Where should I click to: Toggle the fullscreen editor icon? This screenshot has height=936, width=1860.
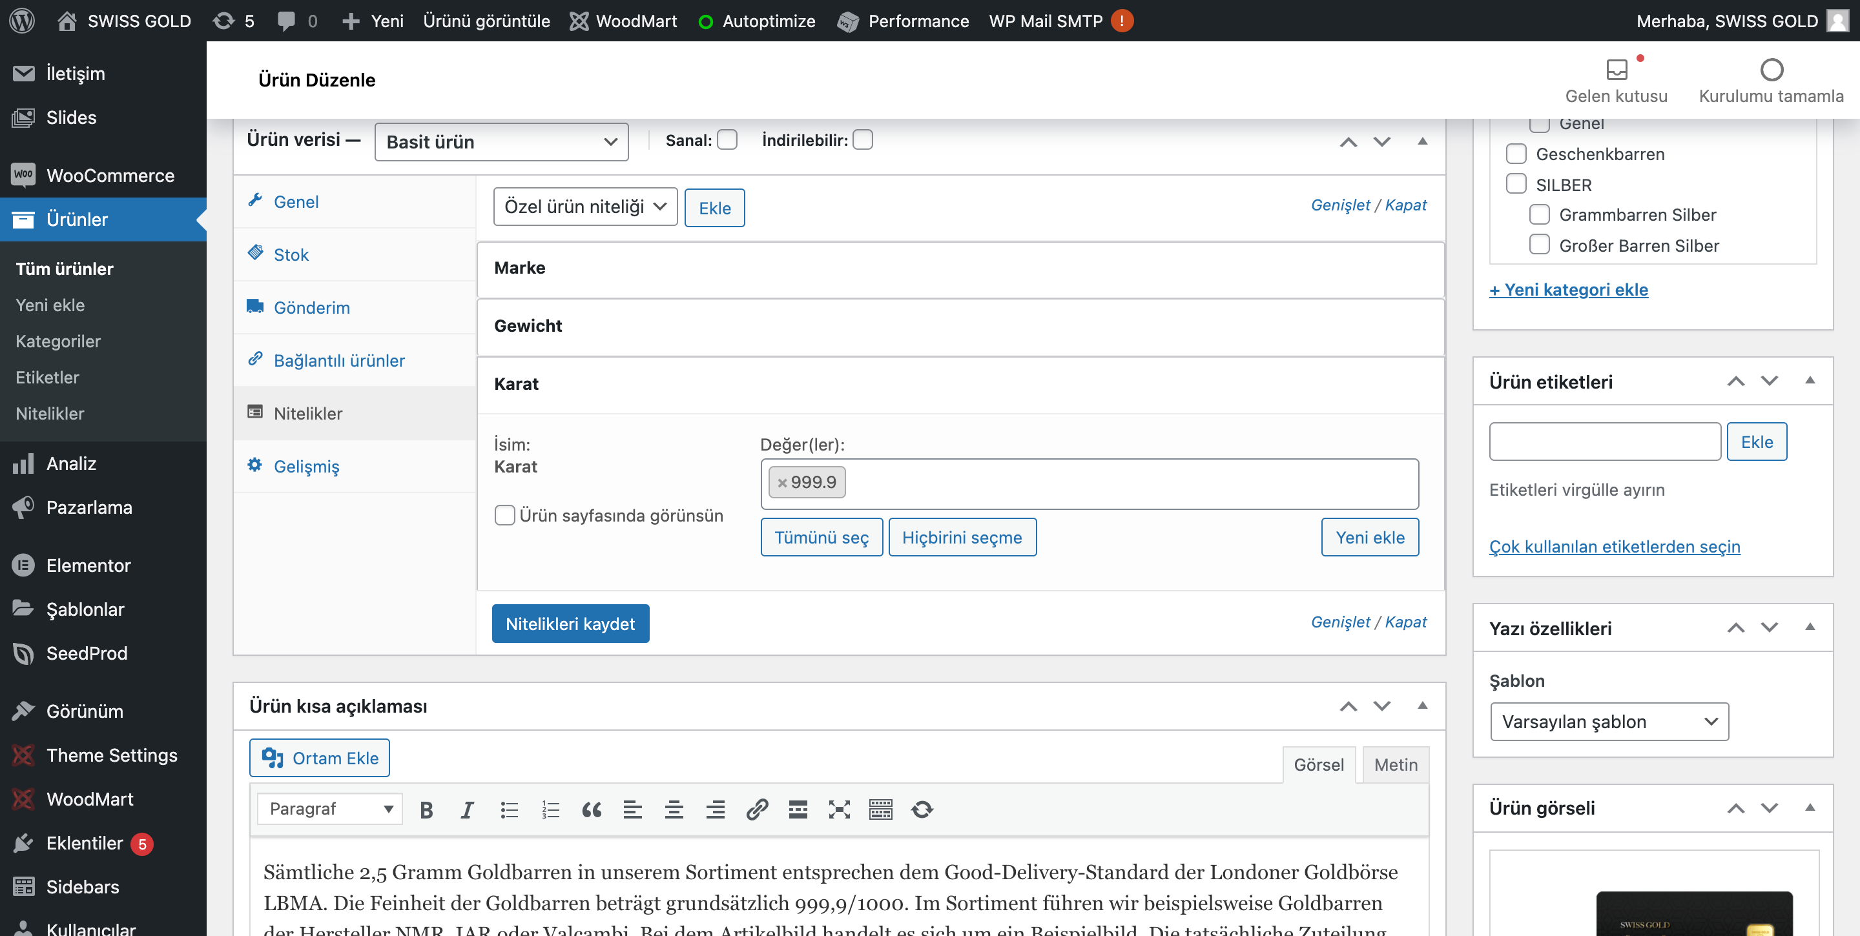coord(839,809)
